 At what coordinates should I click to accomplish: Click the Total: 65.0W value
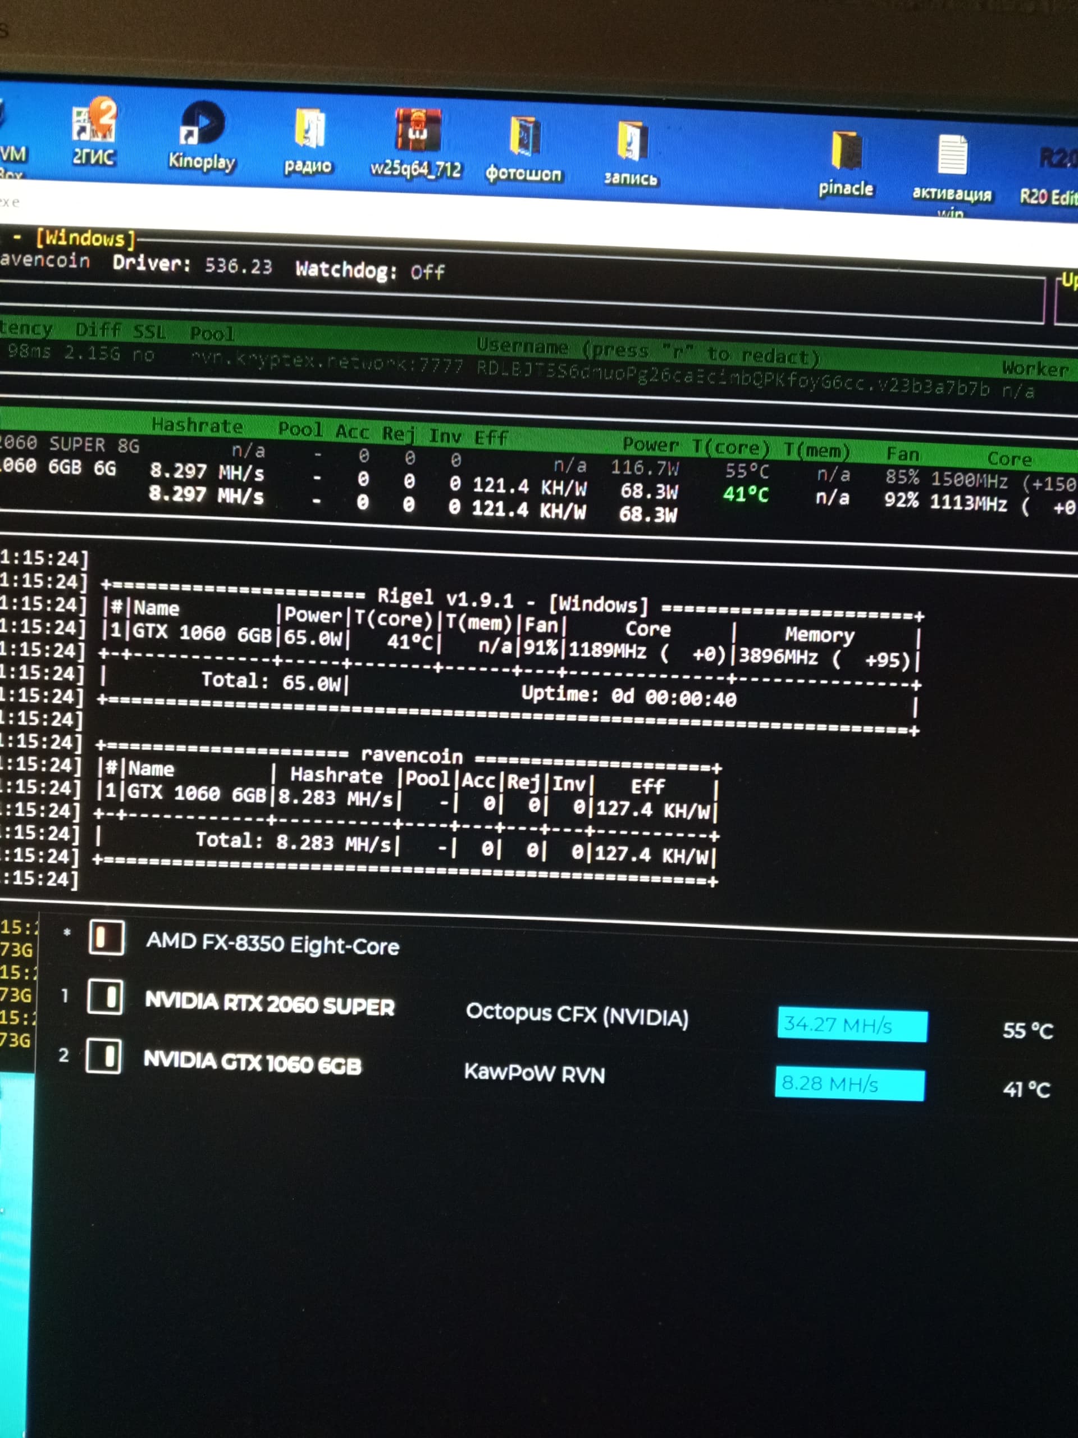tap(271, 682)
